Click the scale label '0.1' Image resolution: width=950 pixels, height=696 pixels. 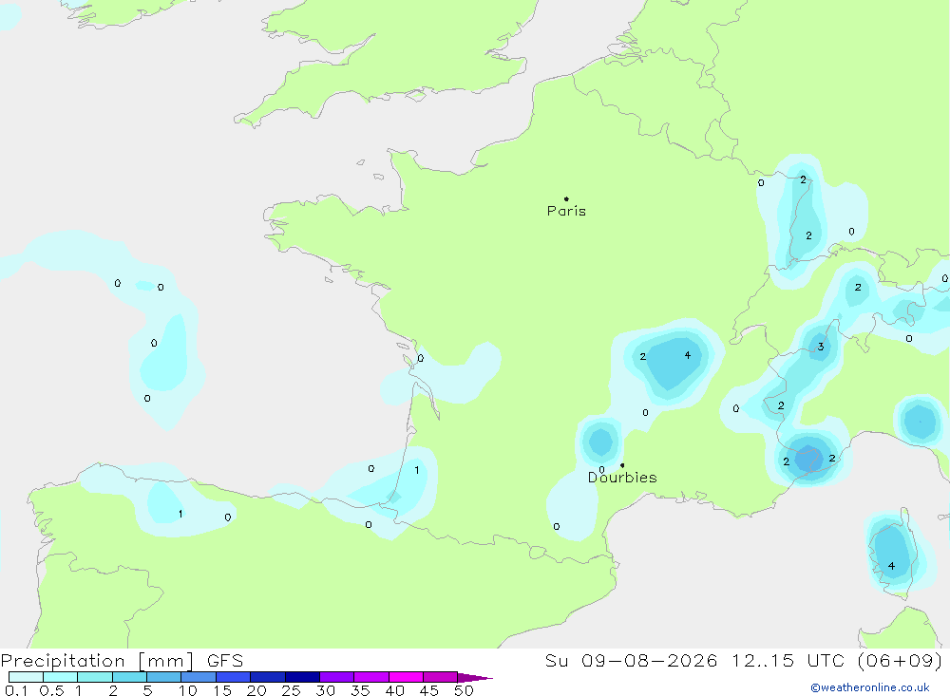click(16, 690)
